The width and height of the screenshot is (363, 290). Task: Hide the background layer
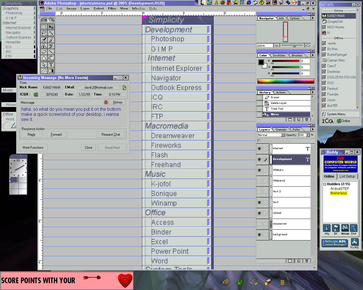[x=259, y=235]
